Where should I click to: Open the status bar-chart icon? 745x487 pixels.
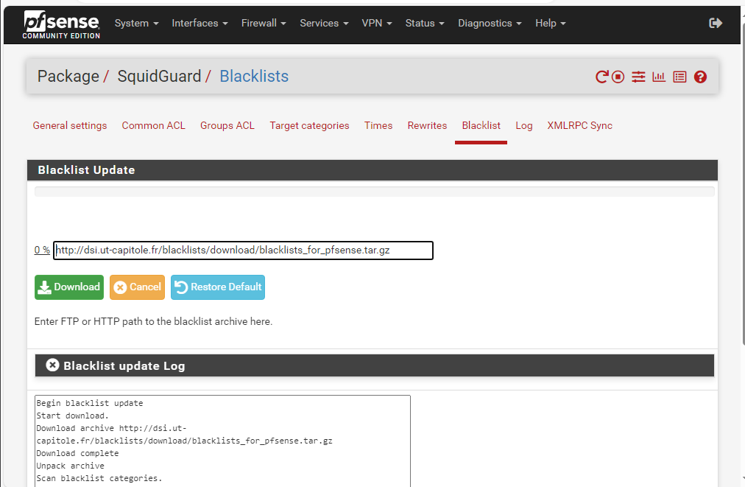pyautogui.click(x=659, y=77)
